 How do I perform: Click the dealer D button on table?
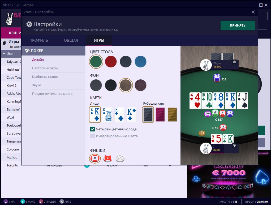point(202,133)
